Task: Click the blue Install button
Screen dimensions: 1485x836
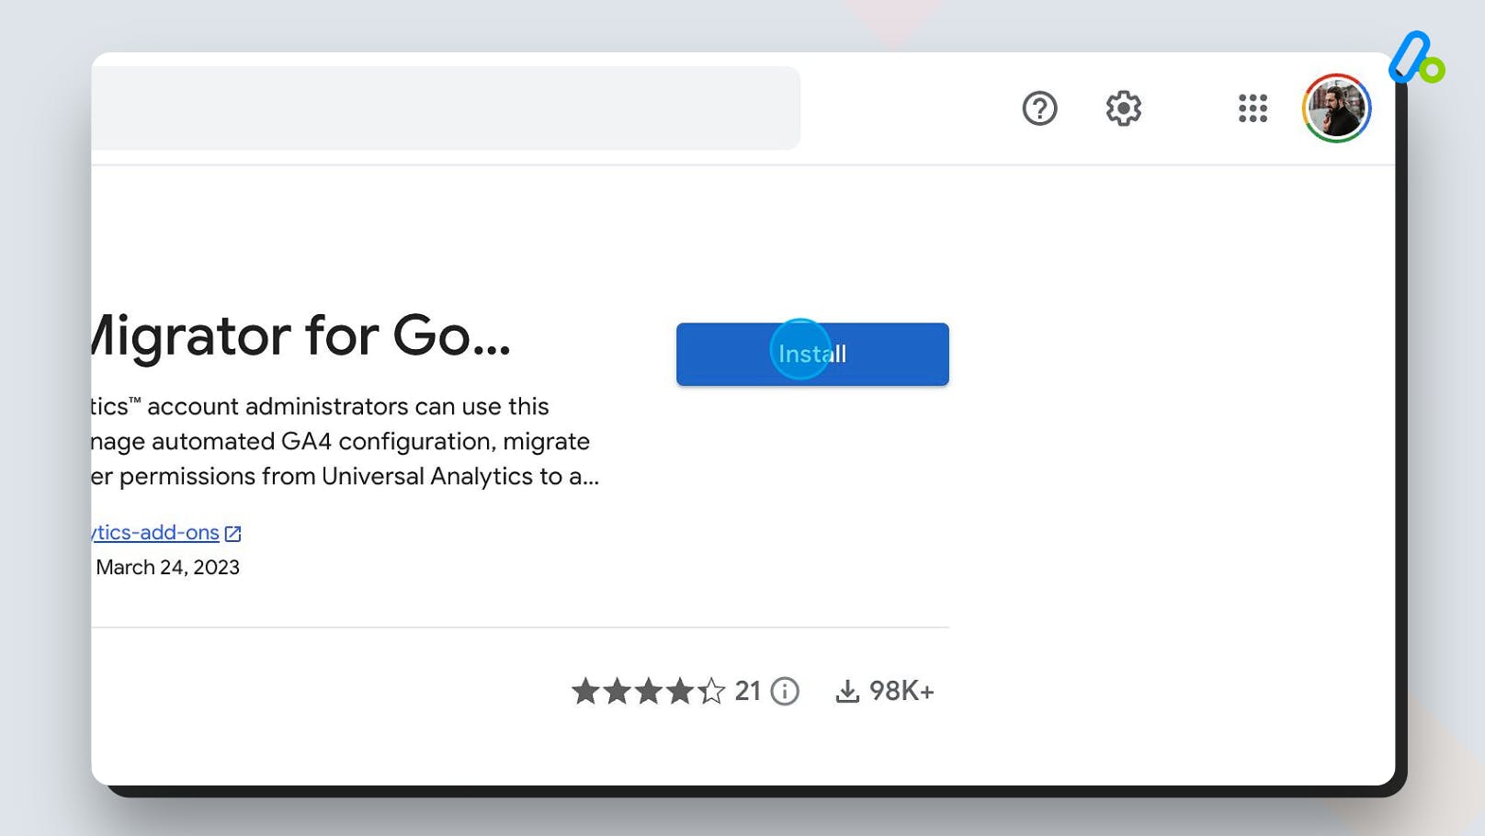Action: coord(812,354)
